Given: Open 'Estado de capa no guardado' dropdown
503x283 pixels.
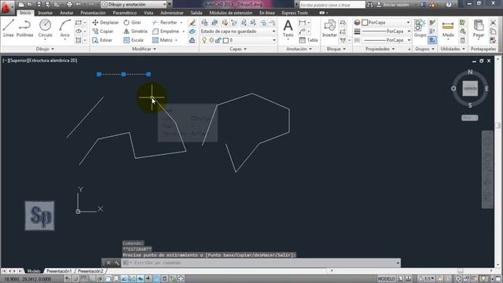Looking at the screenshot, I should point(238,31).
